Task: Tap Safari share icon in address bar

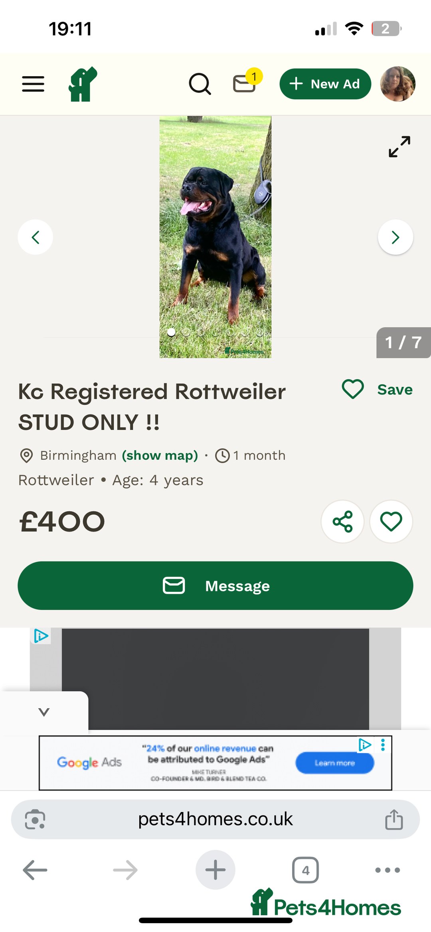Action: pyautogui.click(x=394, y=820)
